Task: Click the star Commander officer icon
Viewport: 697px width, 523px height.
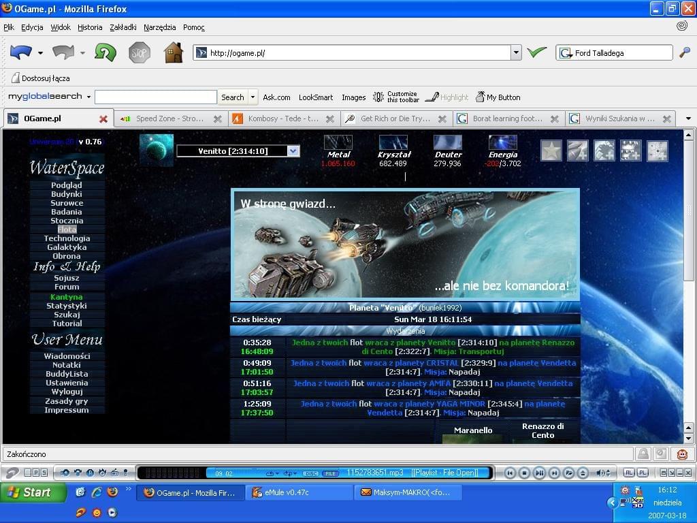Action: click(x=551, y=150)
